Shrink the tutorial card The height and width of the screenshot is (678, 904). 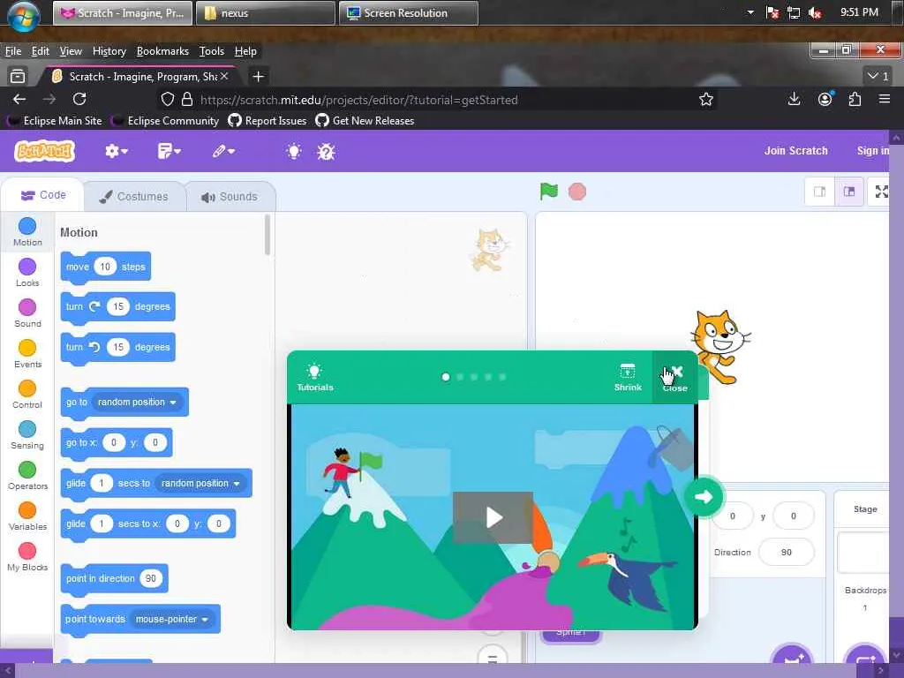[628, 378]
